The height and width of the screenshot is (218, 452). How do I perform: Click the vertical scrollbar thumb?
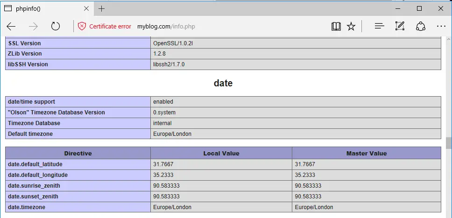(x=448, y=143)
